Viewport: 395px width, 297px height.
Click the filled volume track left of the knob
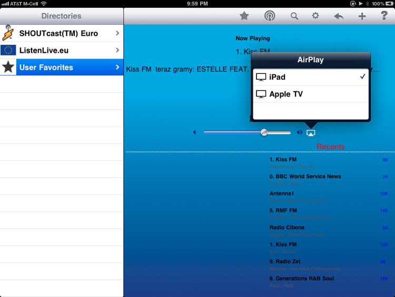[232, 132]
